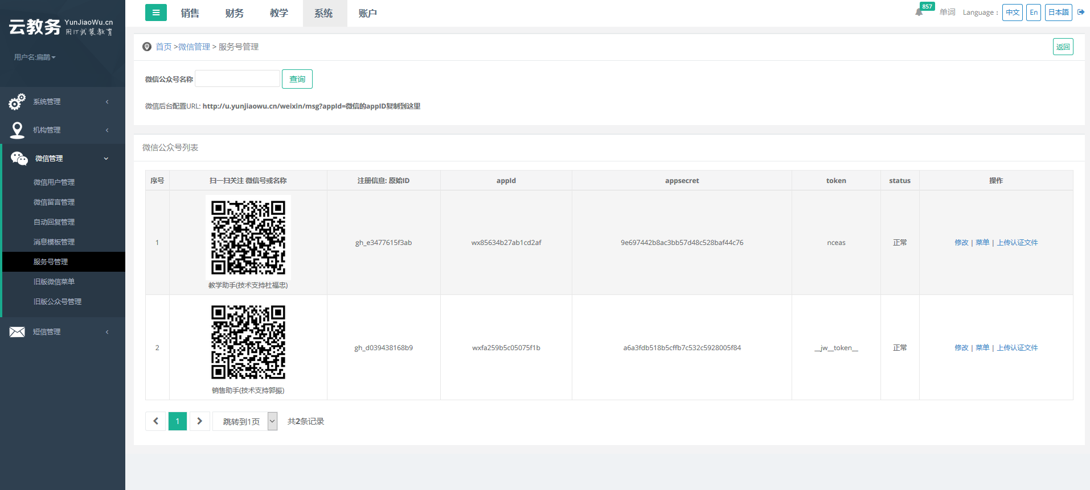Click the 云教务 YunJiaoWu logo
Viewport: 1090px width, 490px height.
[x=61, y=27]
